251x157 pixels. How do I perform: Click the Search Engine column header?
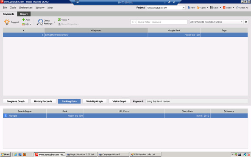pos(25,111)
